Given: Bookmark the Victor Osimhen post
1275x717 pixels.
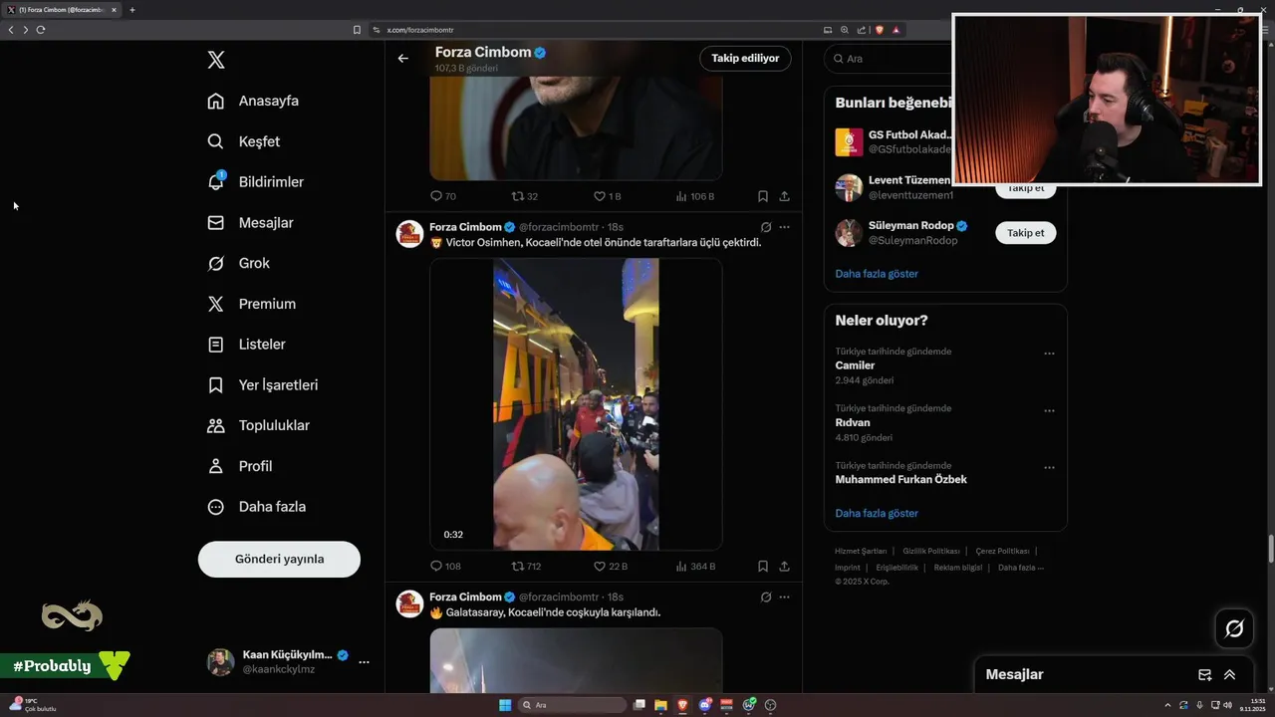Looking at the screenshot, I should point(762,566).
